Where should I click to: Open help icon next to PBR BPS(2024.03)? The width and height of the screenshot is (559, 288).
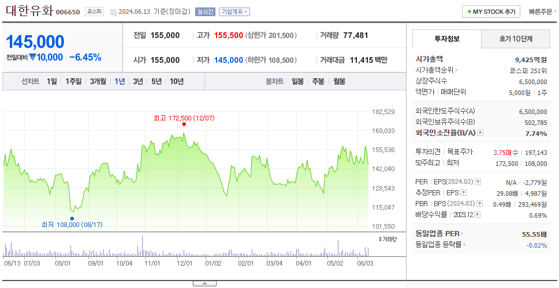tap(480, 204)
